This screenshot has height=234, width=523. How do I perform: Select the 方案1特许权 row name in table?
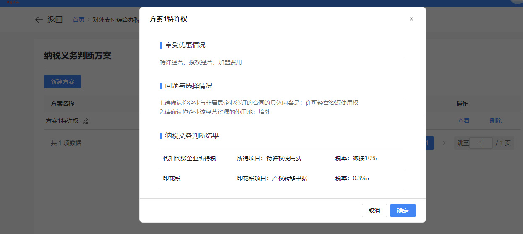tap(62, 121)
